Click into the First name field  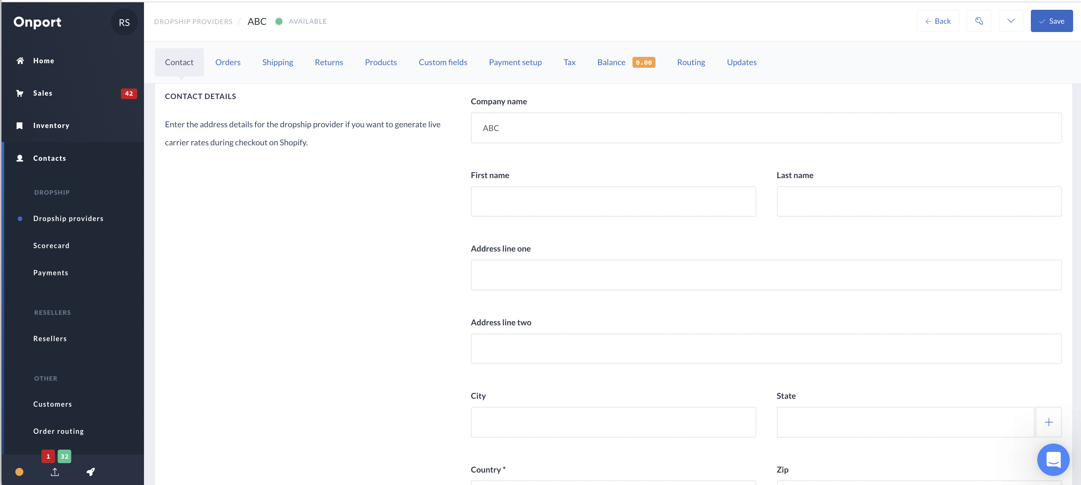[613, 201]
